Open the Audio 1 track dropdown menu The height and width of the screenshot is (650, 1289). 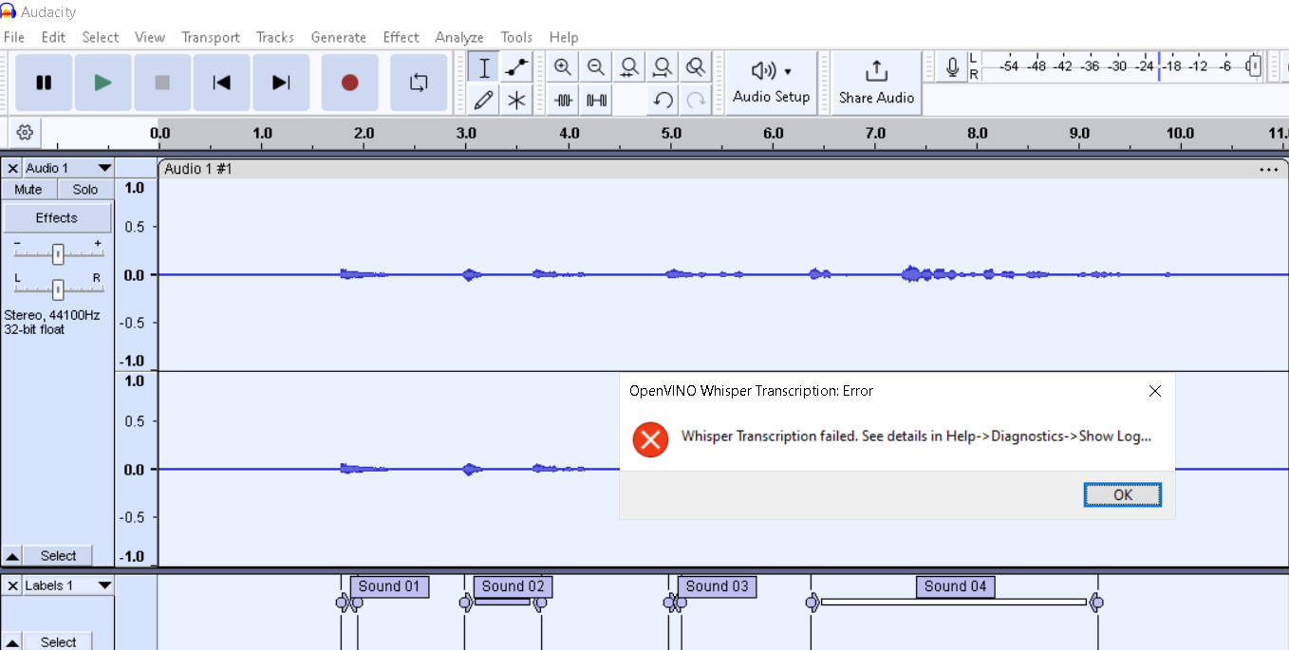tap(104, 168)
